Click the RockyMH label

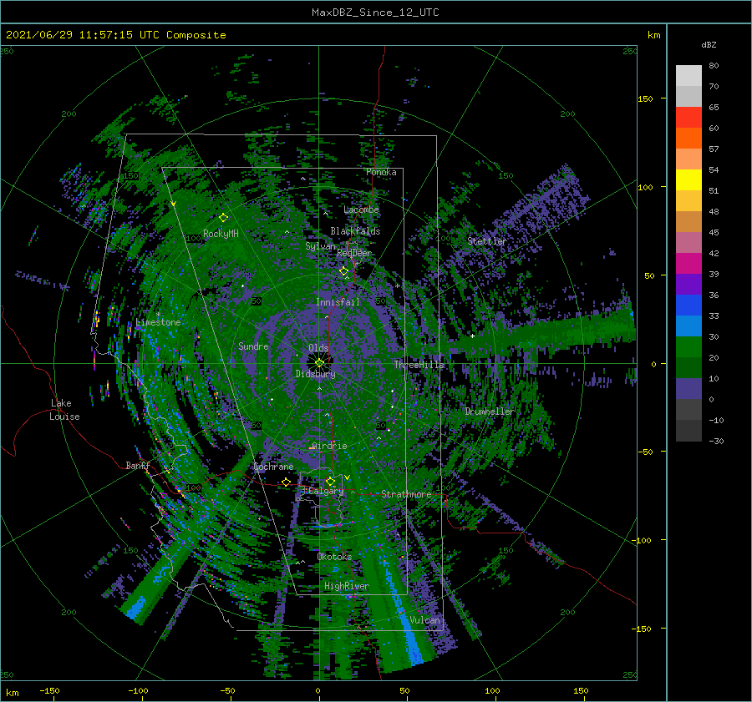(221, 234)
